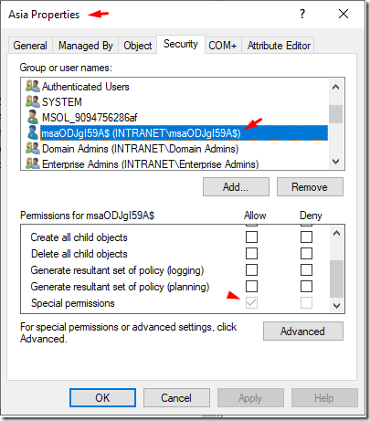Viewport: 370px width, 421px height.
Task: Close the Asia Properties dialog
Action: pos(344,14)
